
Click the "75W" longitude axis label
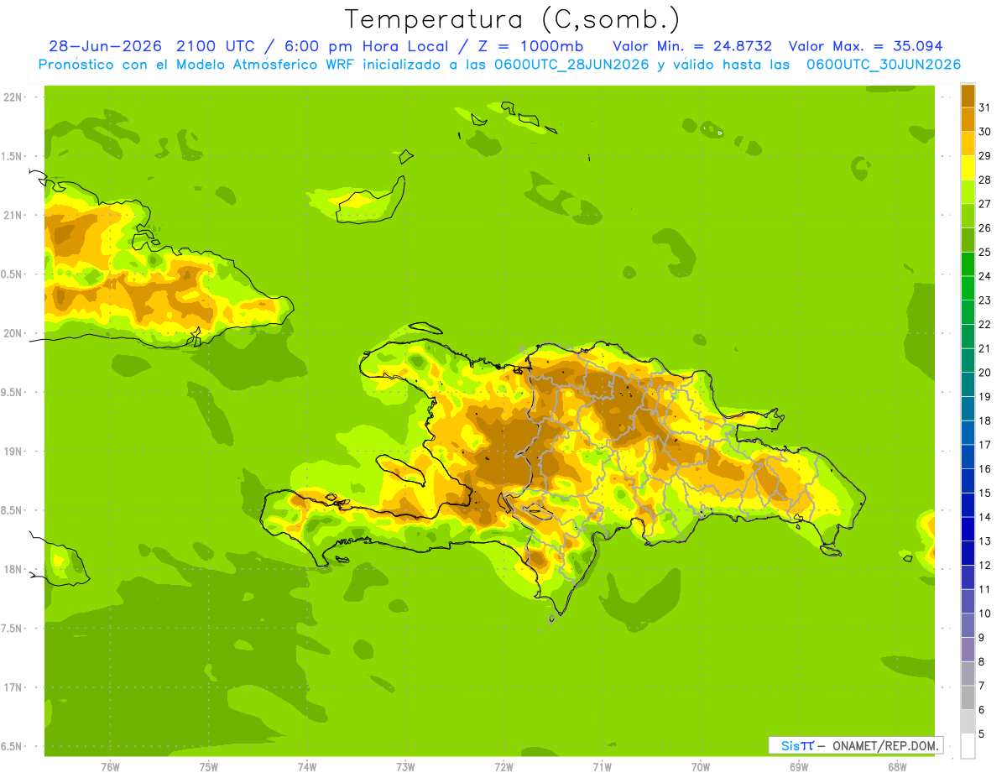[x=209, y=767]
